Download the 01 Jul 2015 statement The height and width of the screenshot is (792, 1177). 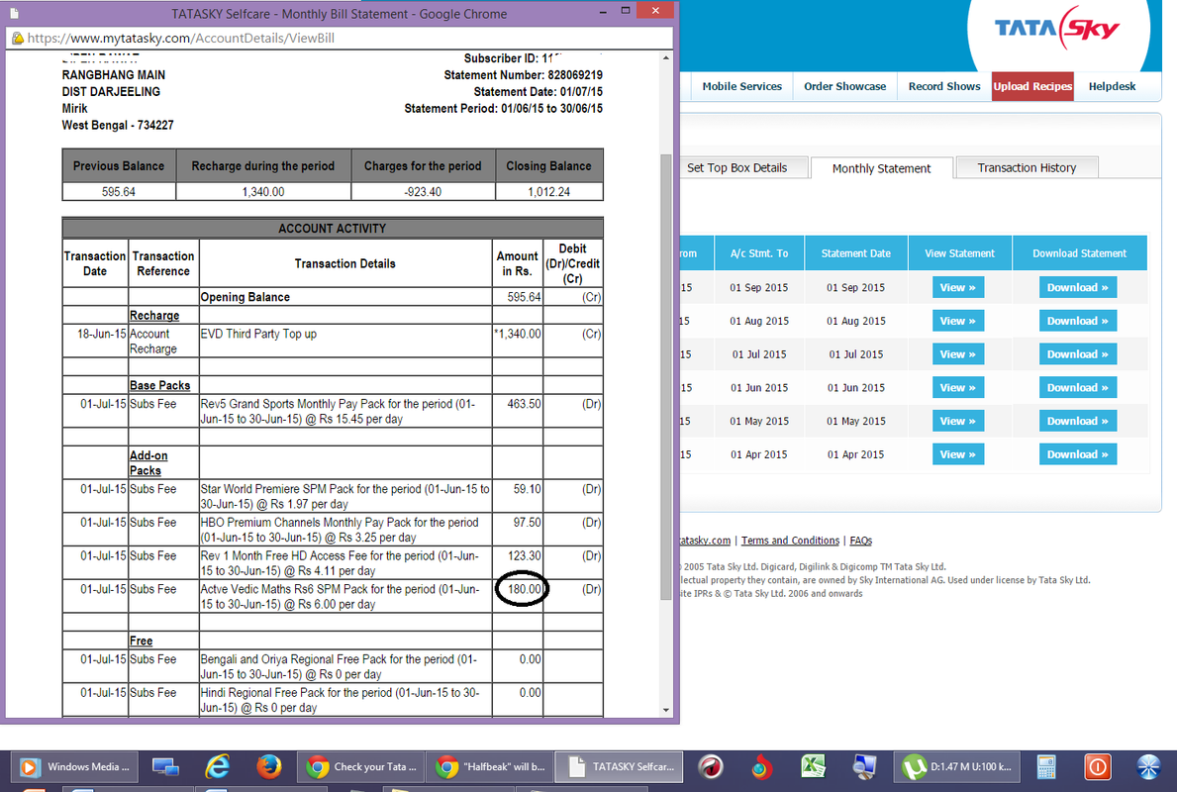[x=1078, y=354]
